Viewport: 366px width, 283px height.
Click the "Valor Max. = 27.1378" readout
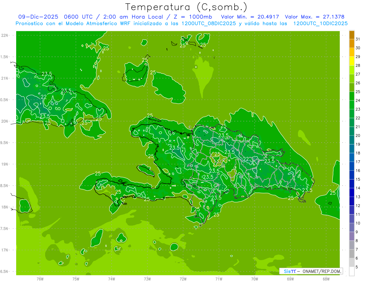(315, 17)
